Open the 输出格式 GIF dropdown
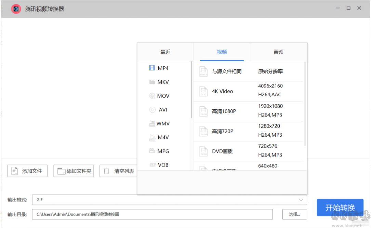This screenshot has height=228, width=371. 301,200
